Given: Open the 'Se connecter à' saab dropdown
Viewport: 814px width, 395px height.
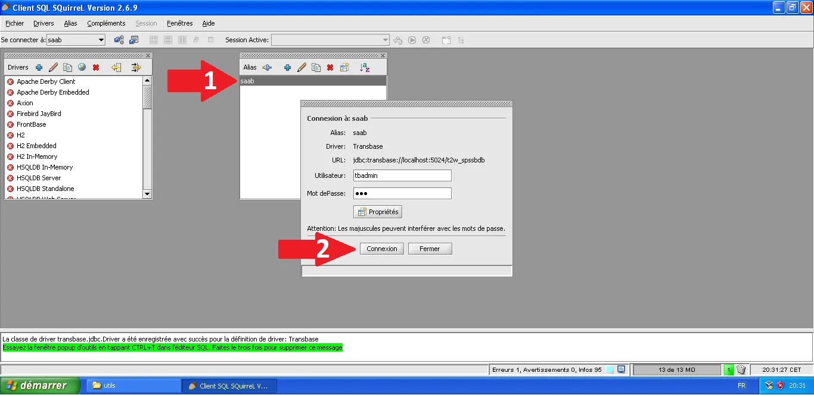Looking at the screenshot, I should point(101,40).
